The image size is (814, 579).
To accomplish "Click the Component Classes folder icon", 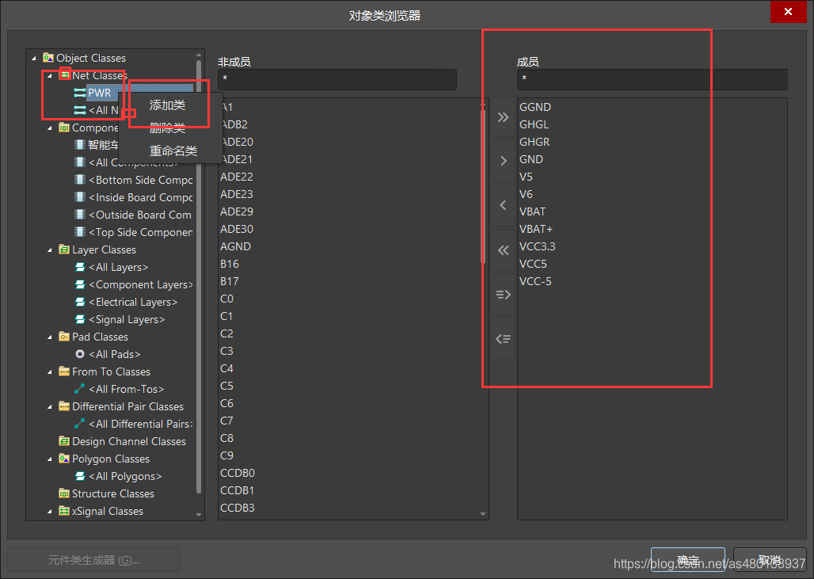I will coord(64,128).
